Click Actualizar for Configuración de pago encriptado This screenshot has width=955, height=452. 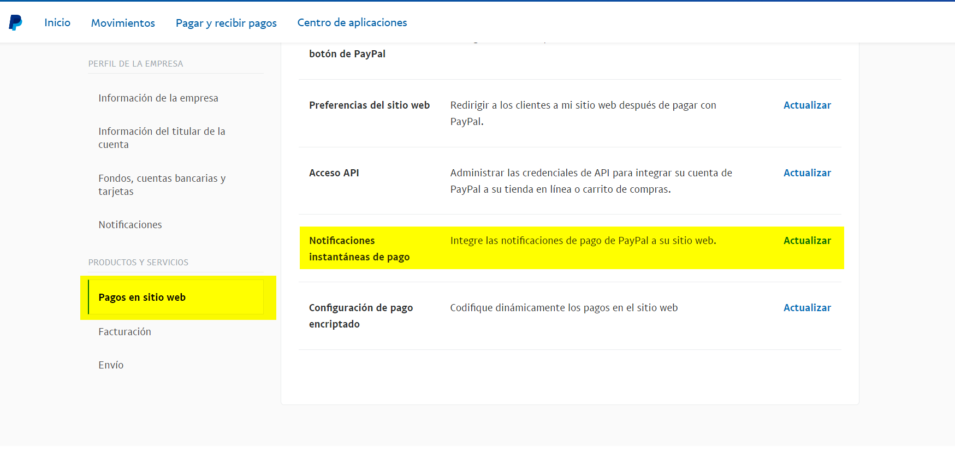tap(807, 308)
